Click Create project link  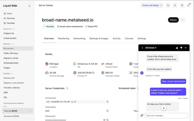pos(10,38)
